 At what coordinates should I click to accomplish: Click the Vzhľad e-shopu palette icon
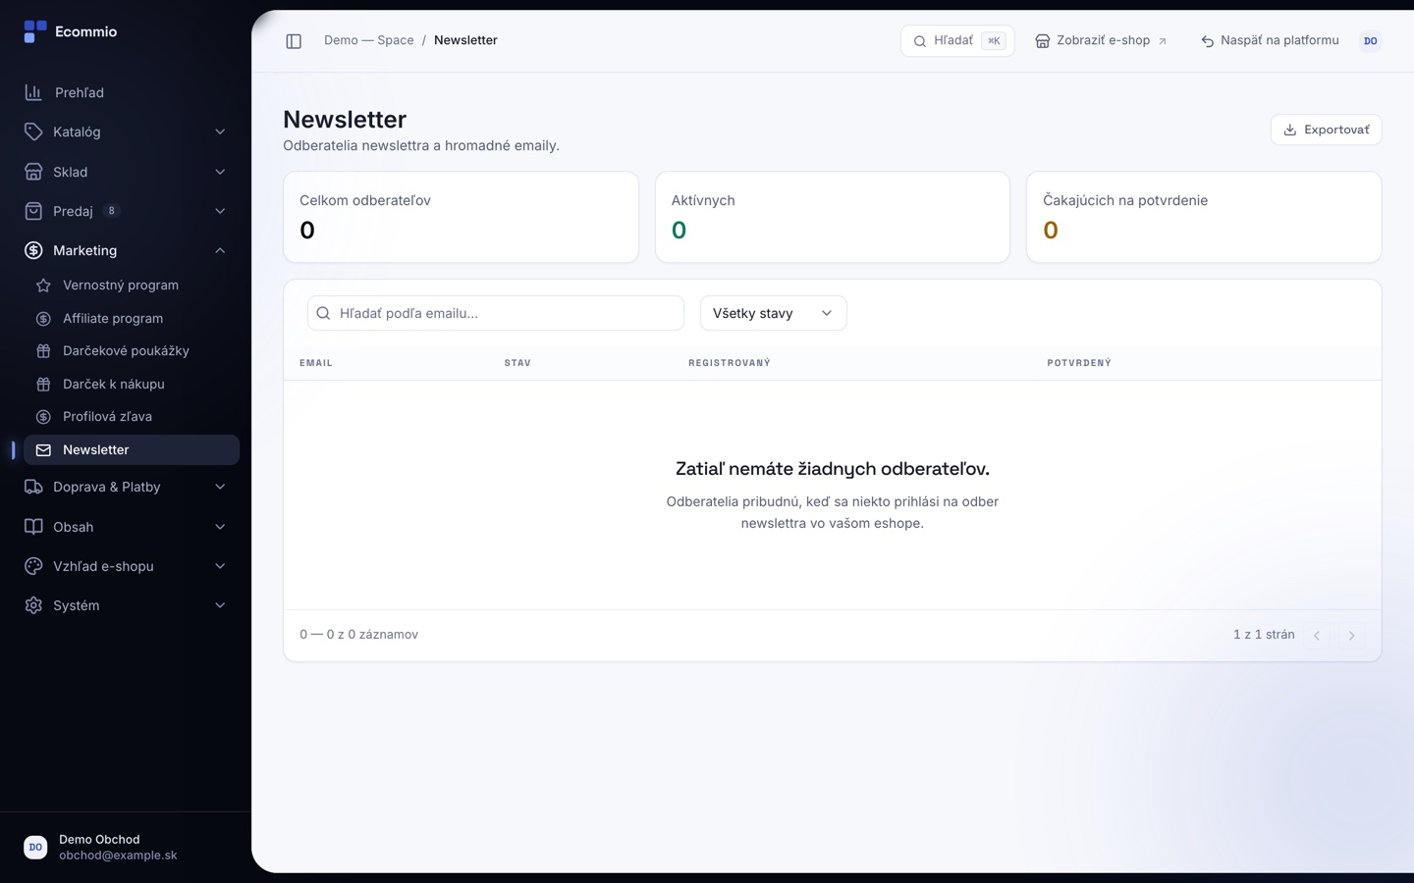[x=33, y=566]
